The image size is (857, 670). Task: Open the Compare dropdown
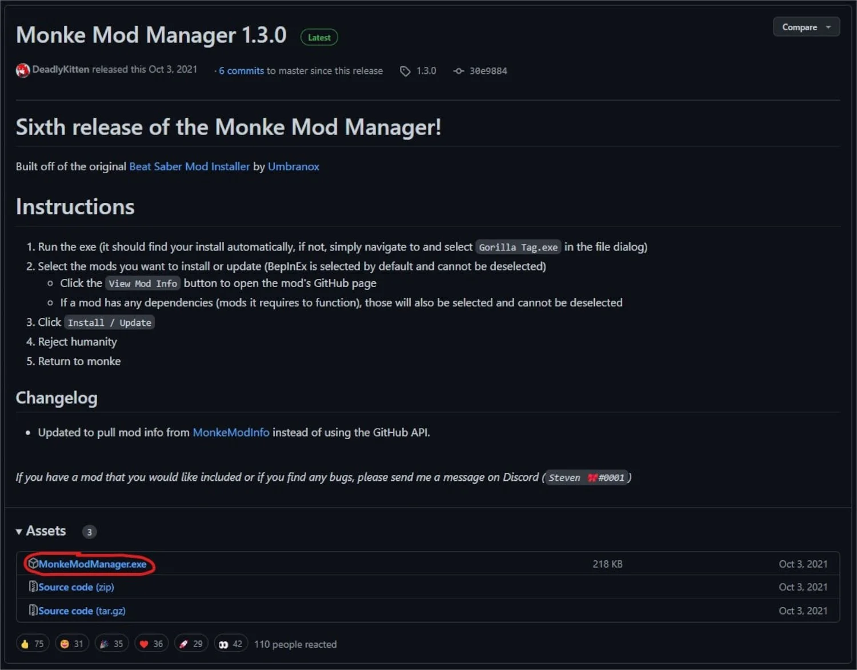point(806,26)
